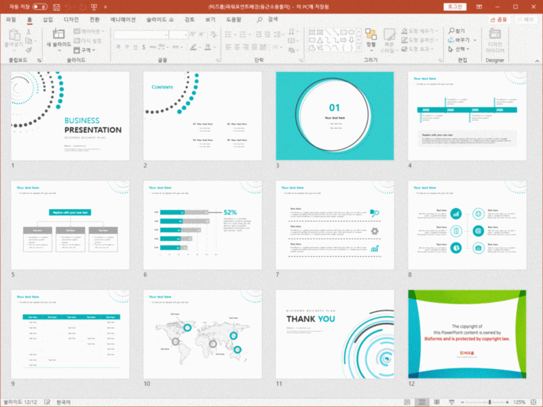543x407 pixels.
Task: Select the oval shape in shapes gallery
Action: pos(352,32)
